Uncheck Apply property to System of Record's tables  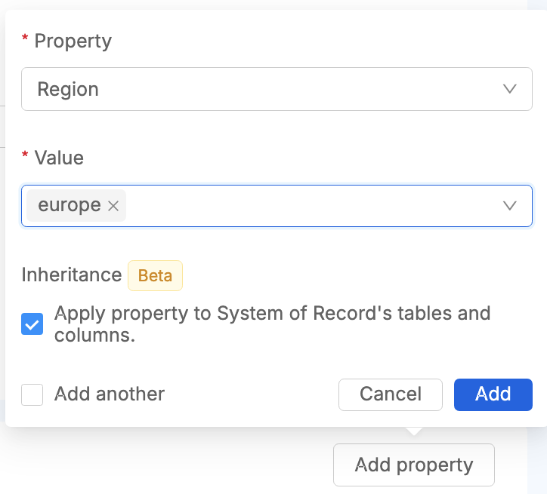click(x=32, y=324)
